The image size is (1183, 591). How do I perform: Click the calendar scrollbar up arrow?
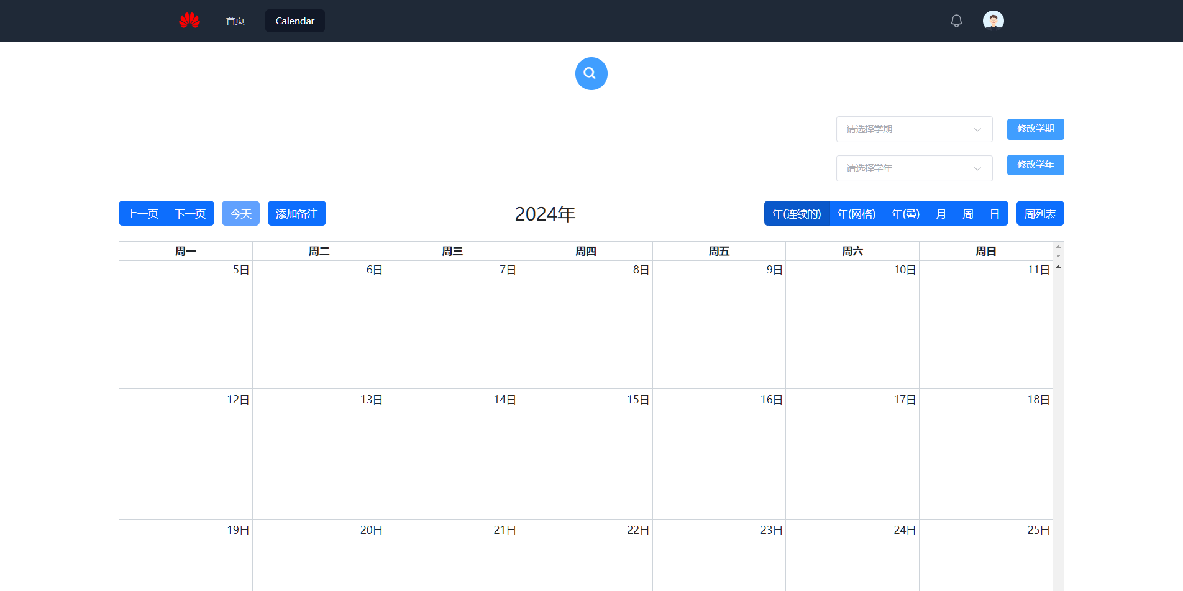click(1058, 267)
